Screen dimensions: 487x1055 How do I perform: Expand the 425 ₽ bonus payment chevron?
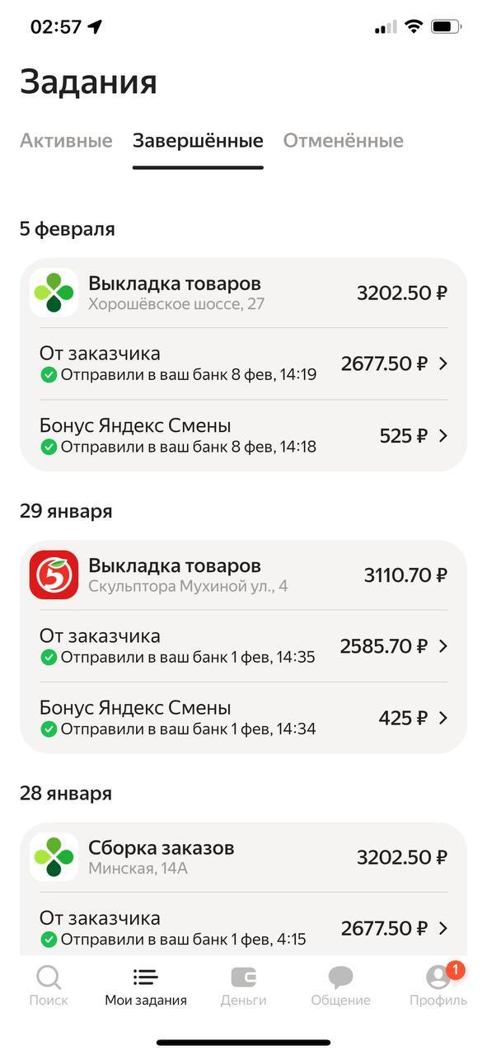tap(443, 718)
